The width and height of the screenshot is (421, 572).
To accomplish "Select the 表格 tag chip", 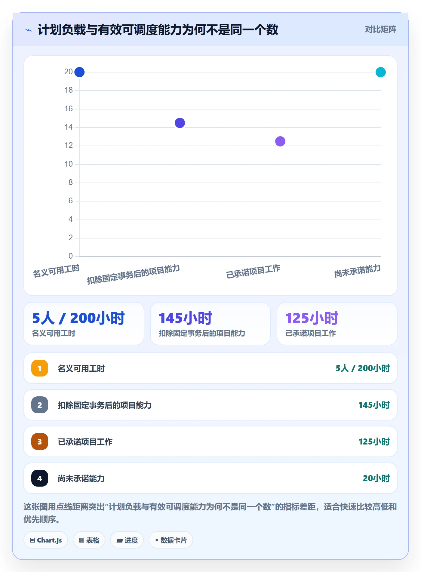I will point(89,540).
